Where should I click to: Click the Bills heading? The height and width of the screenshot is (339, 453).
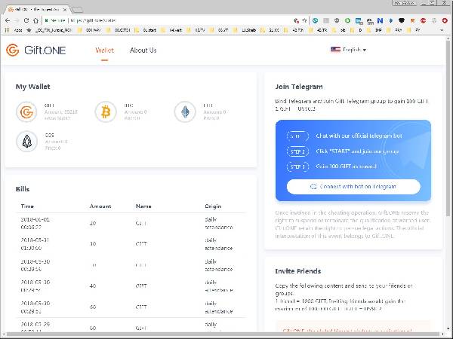[23, 189]
